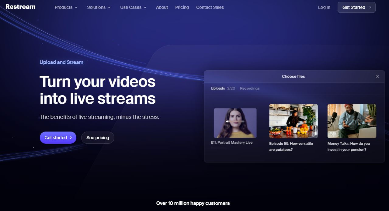
Task: Expand the Products dropdown menu
Action: point(66,7)
